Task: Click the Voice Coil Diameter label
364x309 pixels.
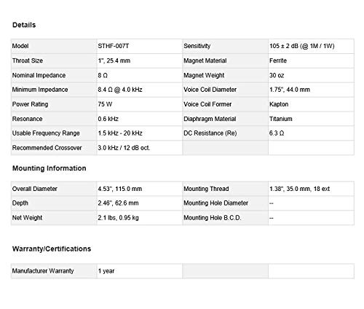Action: coord(210,90)
